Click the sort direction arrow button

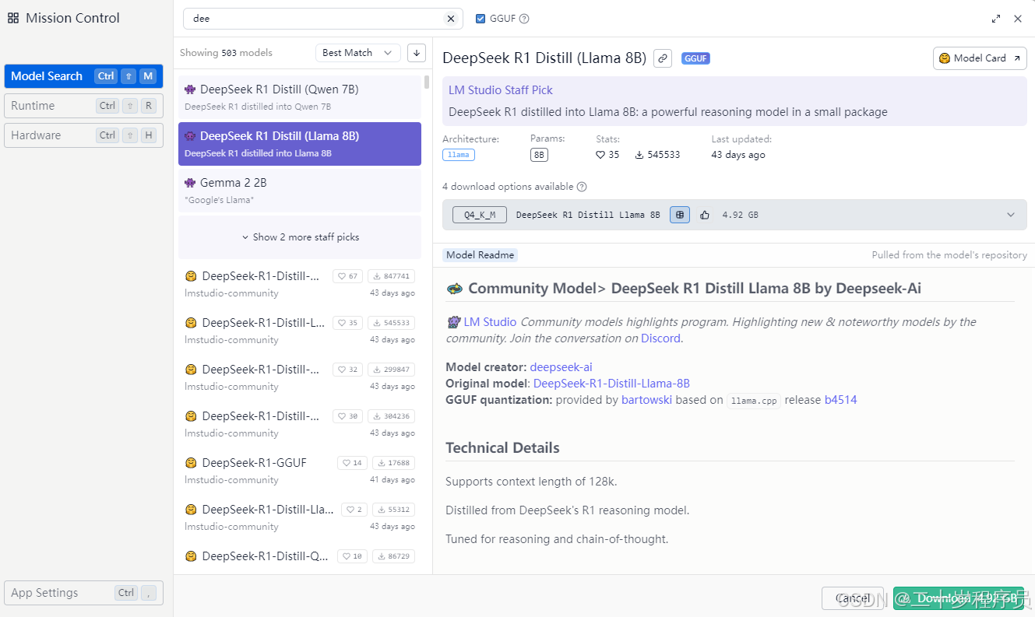pyautogui.click(x=417, y=53)
